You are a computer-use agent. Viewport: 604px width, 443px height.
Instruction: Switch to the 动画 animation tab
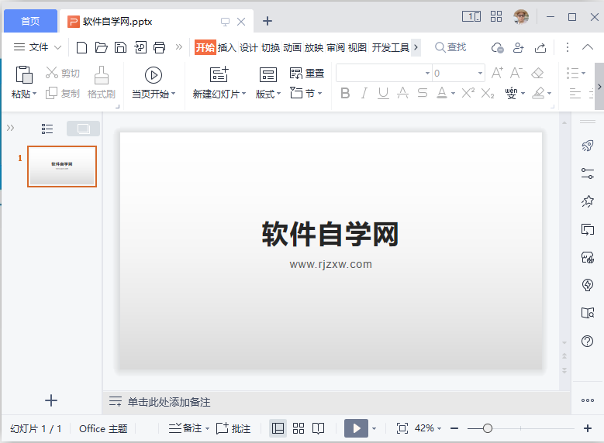pyautogui.click(x=292, y=48)
